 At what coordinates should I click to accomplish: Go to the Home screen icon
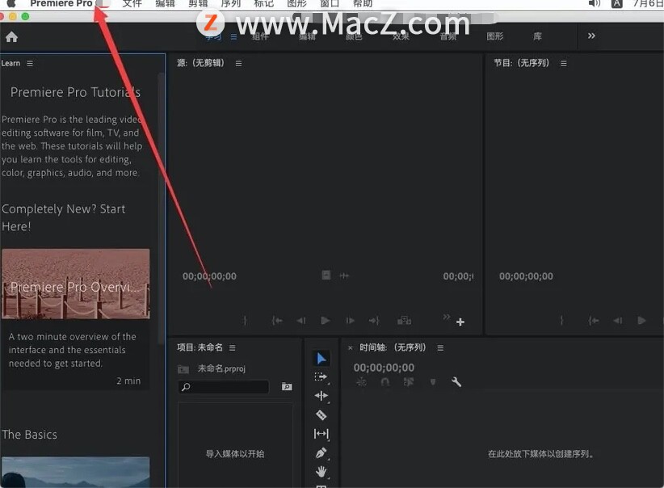[x=11, y=37]
